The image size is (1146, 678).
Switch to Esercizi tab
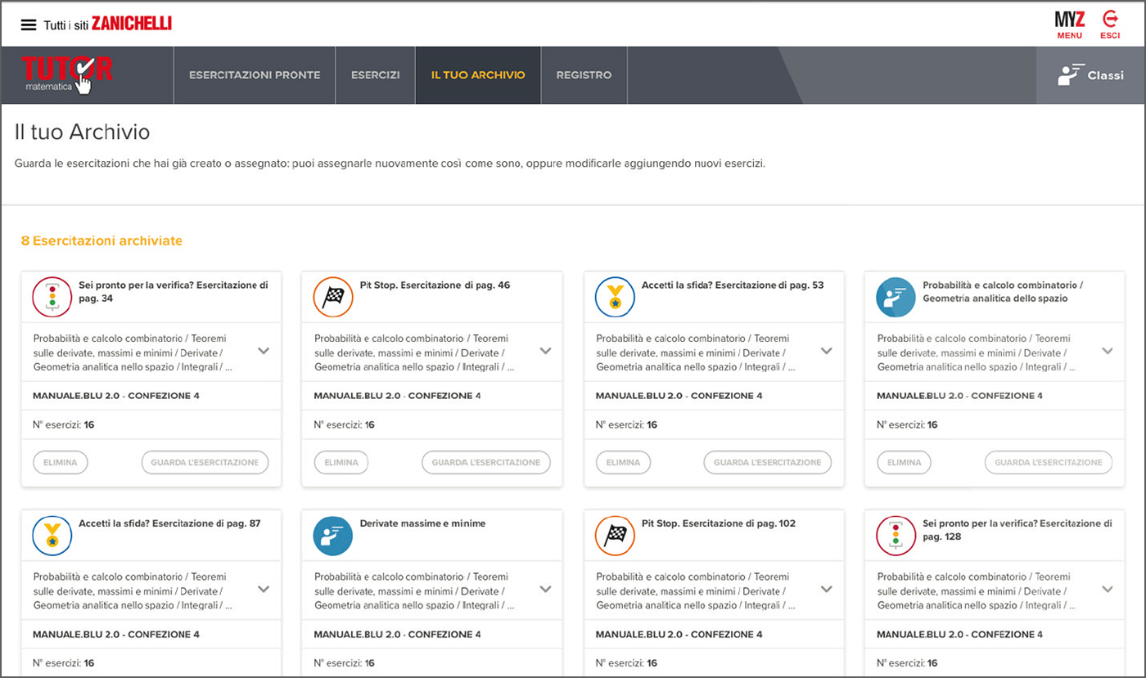pos(376,74)
